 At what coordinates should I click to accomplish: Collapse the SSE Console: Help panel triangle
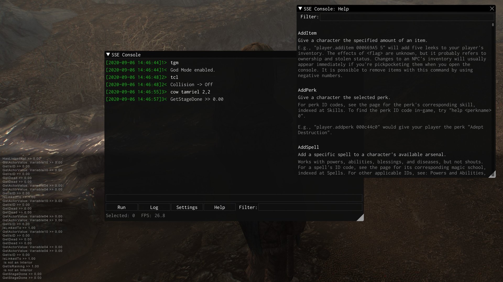[300, 9]
